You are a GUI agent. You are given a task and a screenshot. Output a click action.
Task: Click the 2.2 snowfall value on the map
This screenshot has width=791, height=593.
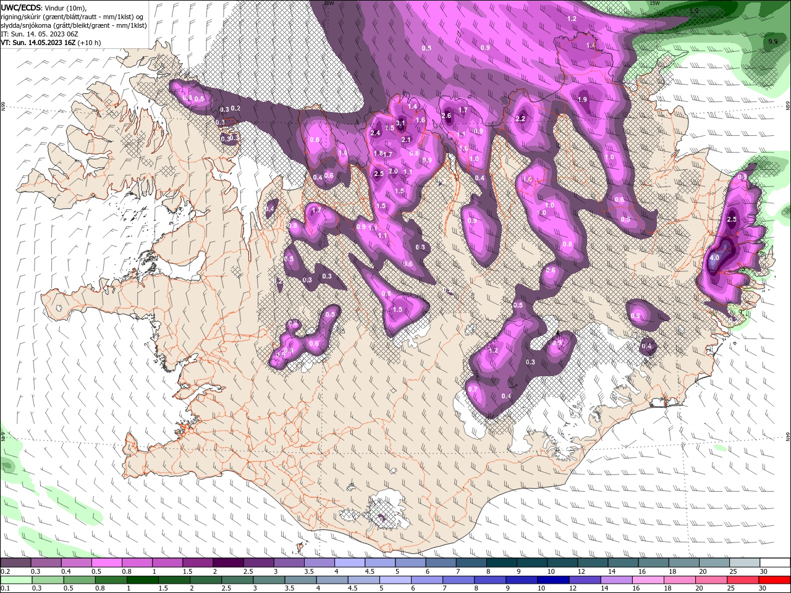(520, 119)
